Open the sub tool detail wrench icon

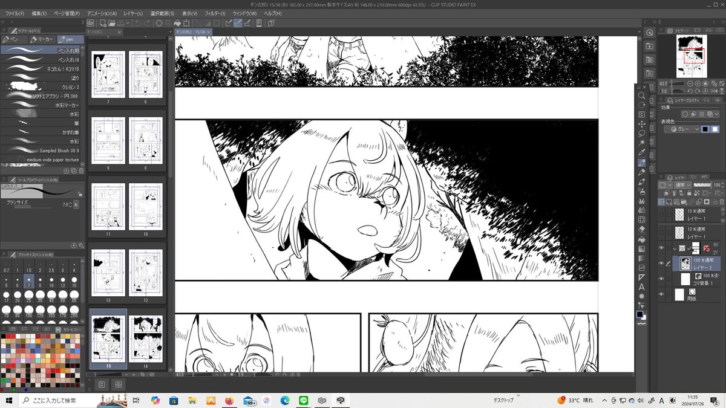(x=82, y=245)
